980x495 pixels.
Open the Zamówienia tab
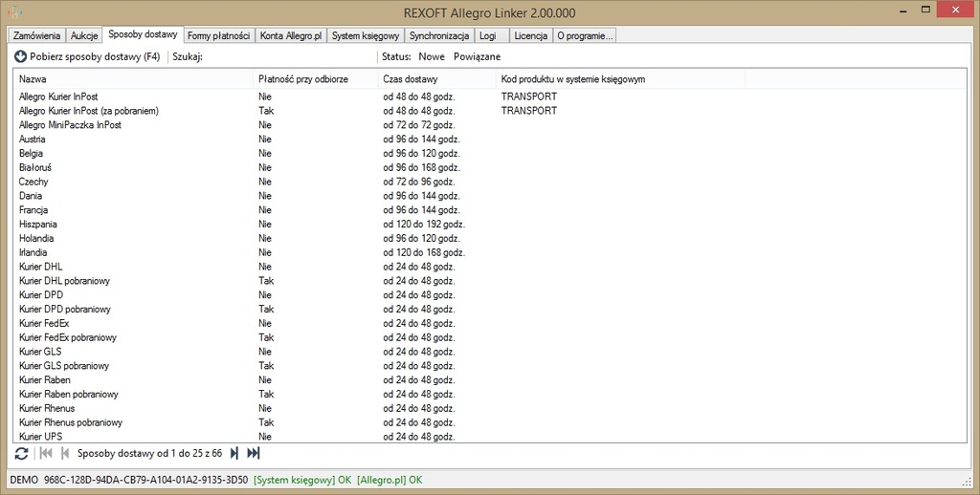tap(36, 35)
